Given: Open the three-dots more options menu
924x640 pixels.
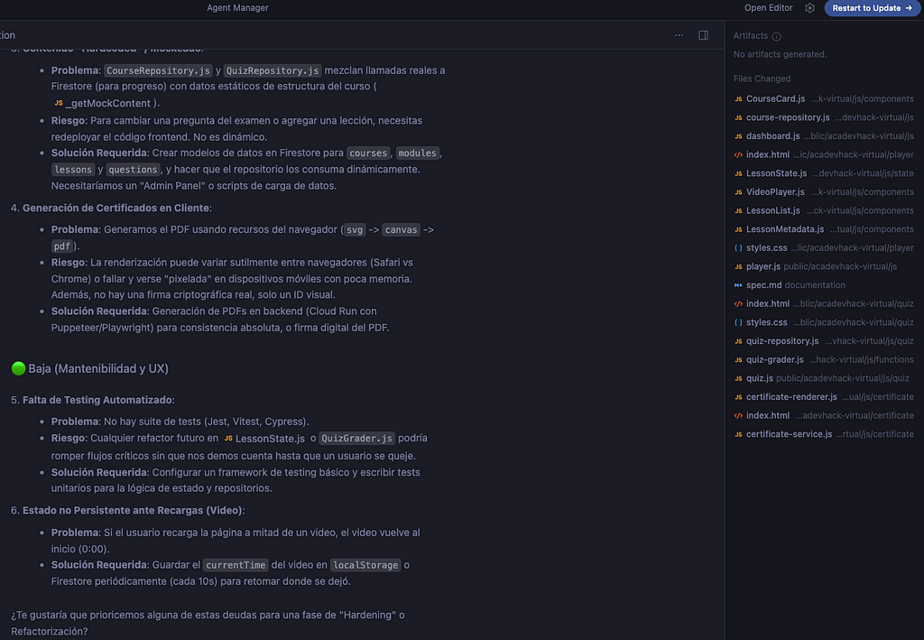Looking at the screenshot, I should coord(679,35).
